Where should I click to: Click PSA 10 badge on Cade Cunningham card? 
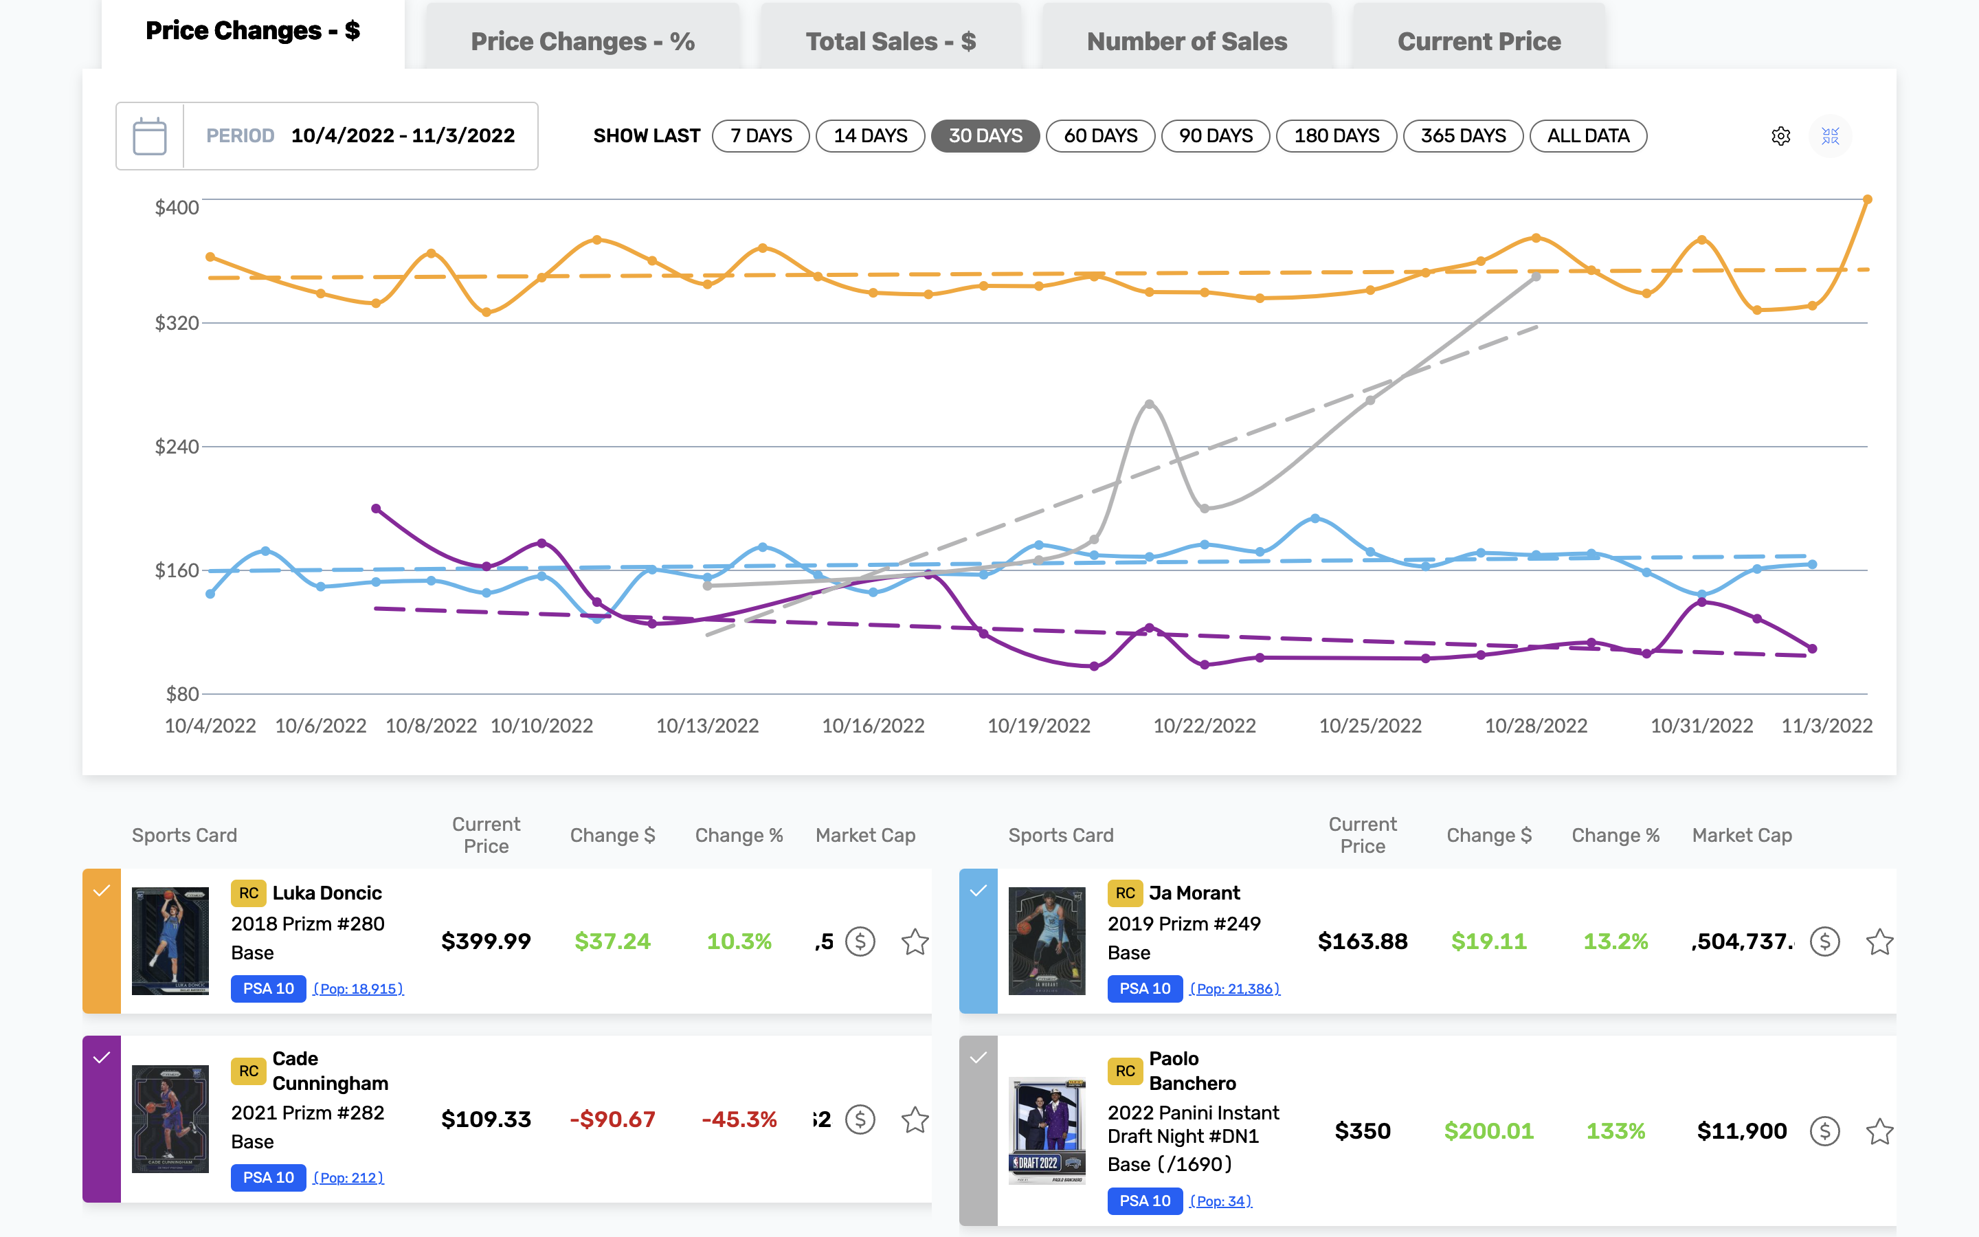click(x=268, y=1178)
